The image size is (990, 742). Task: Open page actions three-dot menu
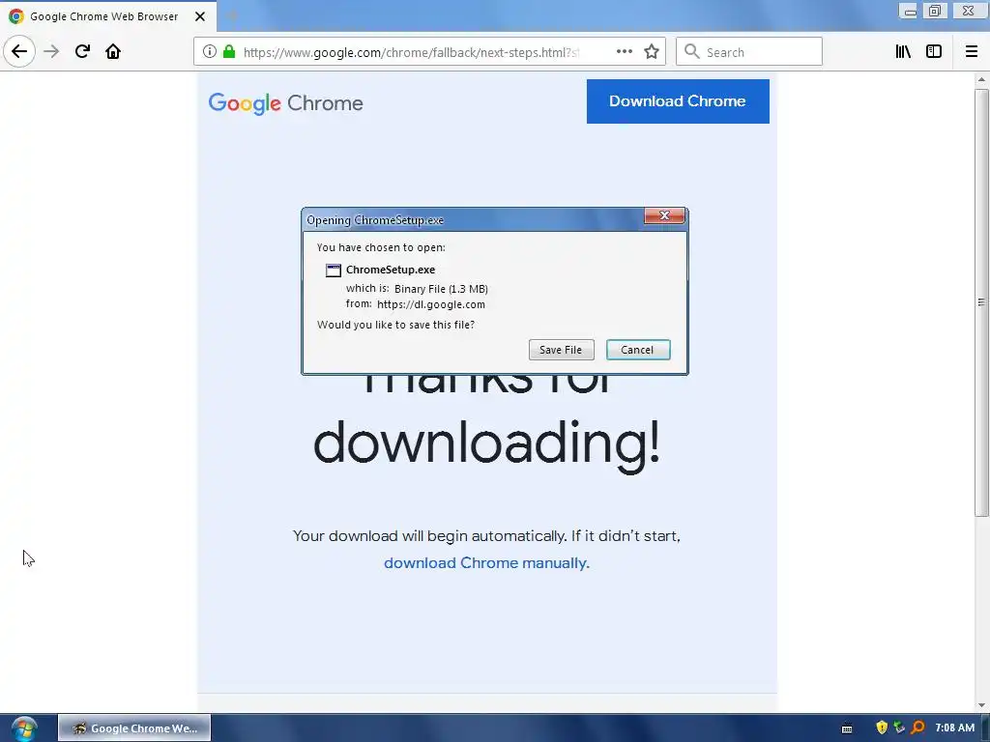pyautogui.click(x=624, y=52)
